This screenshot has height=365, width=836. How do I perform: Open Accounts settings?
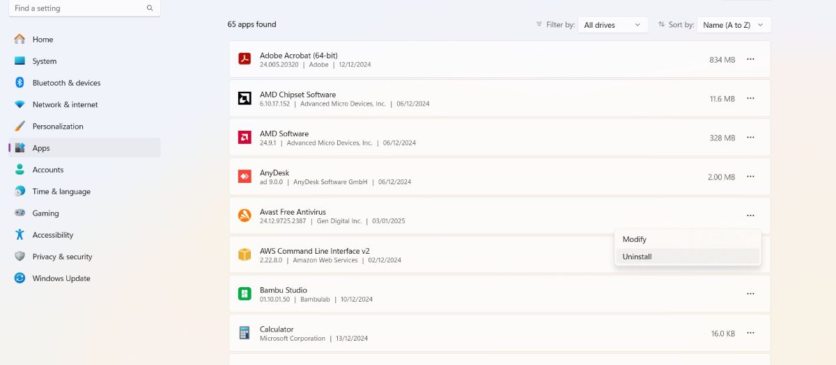coord(84,170)
